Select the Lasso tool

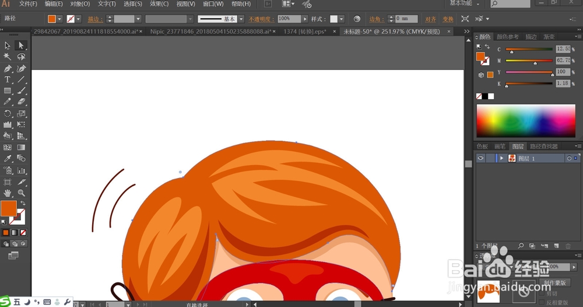tap(21, 57)
